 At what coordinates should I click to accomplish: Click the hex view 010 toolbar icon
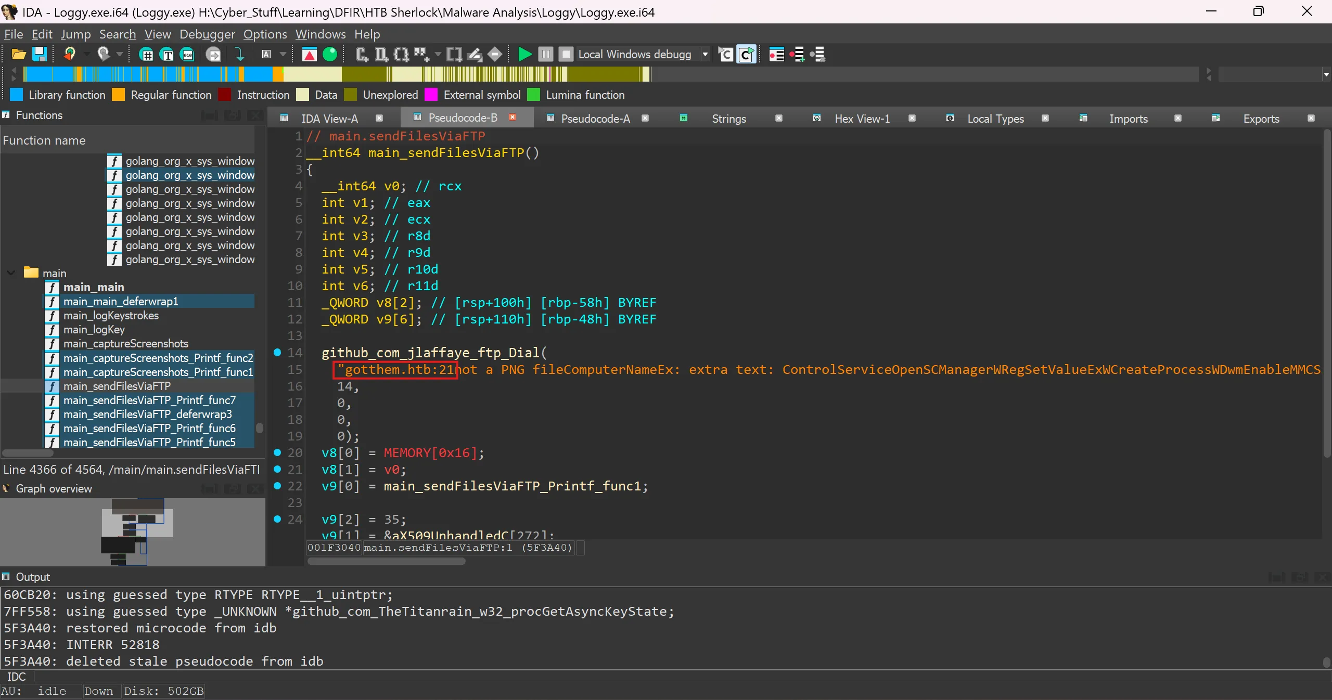(187, 54)
